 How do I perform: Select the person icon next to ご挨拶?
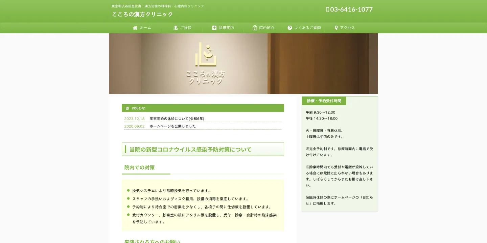click(175, 28)
